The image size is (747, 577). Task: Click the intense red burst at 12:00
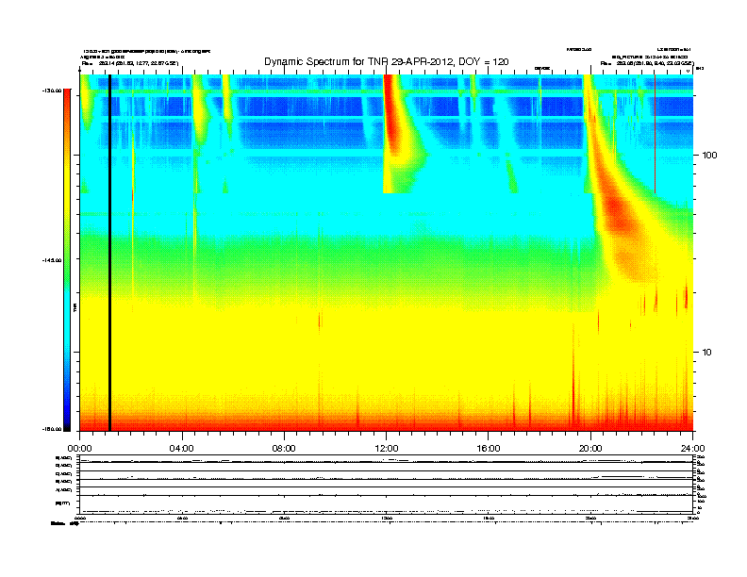pos(392,114)
